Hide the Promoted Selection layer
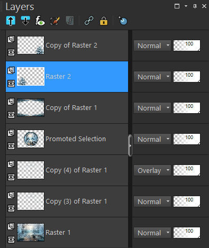Screen dimensions: 209x248 click(x=11, y=146)
